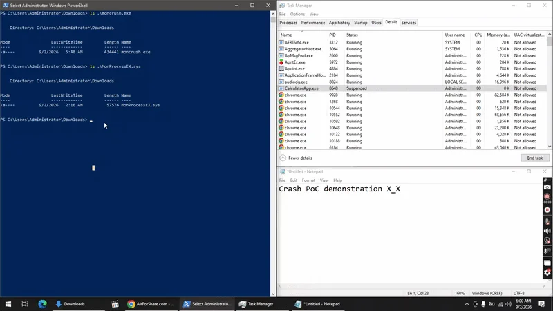
Task: Sort the process list by the Status column
Action: click(393, 35)
